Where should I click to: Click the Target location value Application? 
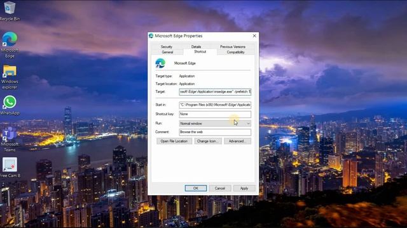click(187, 84)
